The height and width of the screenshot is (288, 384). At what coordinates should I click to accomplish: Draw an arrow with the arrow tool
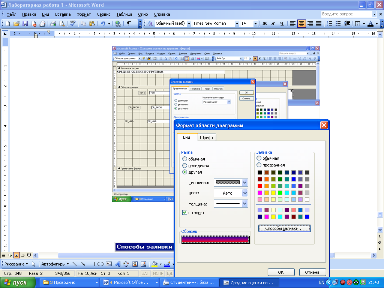83,264
